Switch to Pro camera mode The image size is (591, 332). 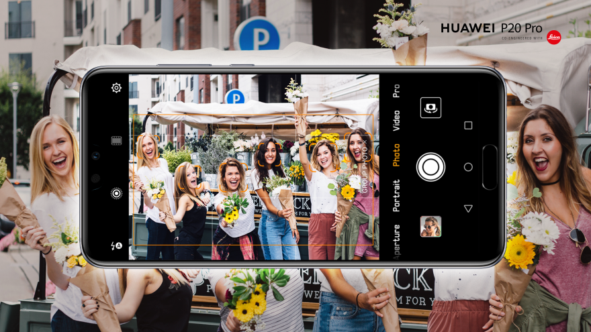[x=396, y=90]
